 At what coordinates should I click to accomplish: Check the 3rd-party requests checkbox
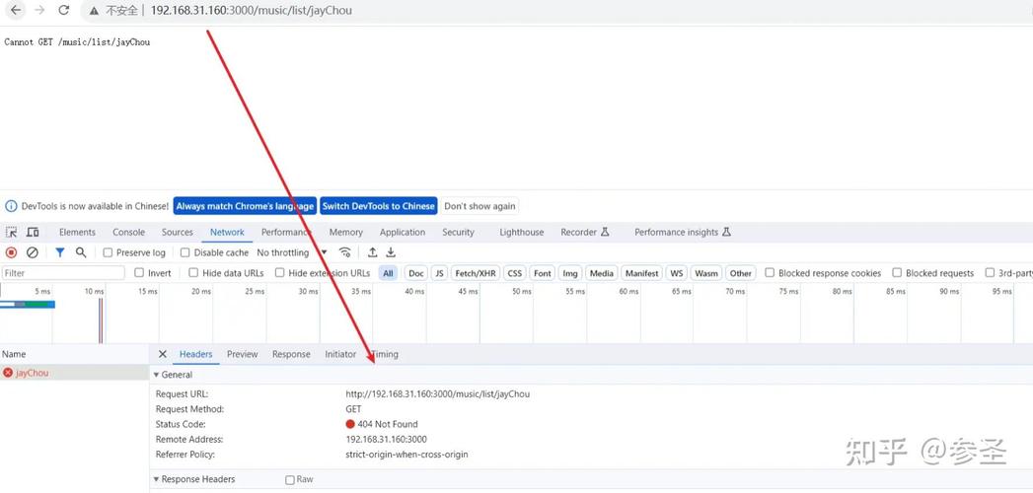[990, 272]
